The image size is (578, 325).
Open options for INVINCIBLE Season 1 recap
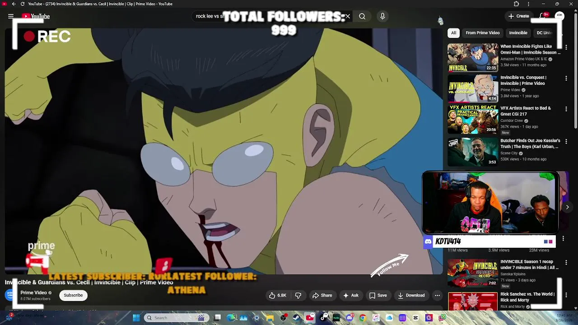point(566,262)
